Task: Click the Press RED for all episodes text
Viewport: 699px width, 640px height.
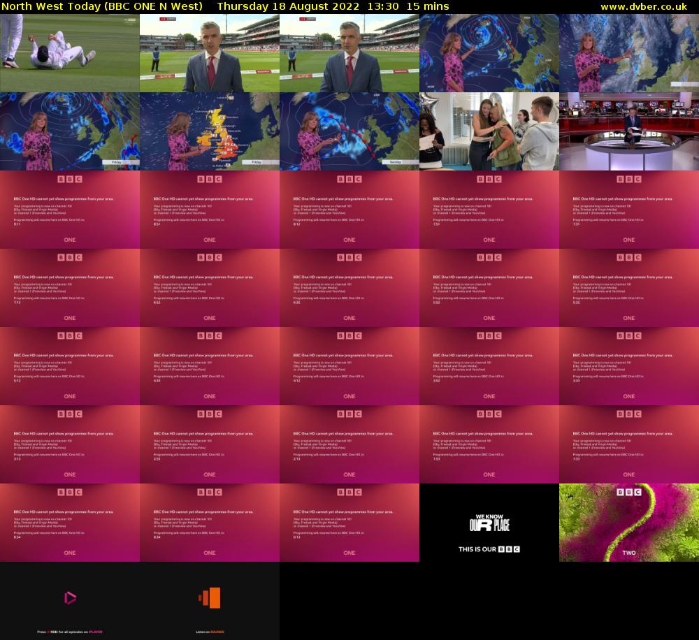Action: pyautogui.click(x=70, y=632)
